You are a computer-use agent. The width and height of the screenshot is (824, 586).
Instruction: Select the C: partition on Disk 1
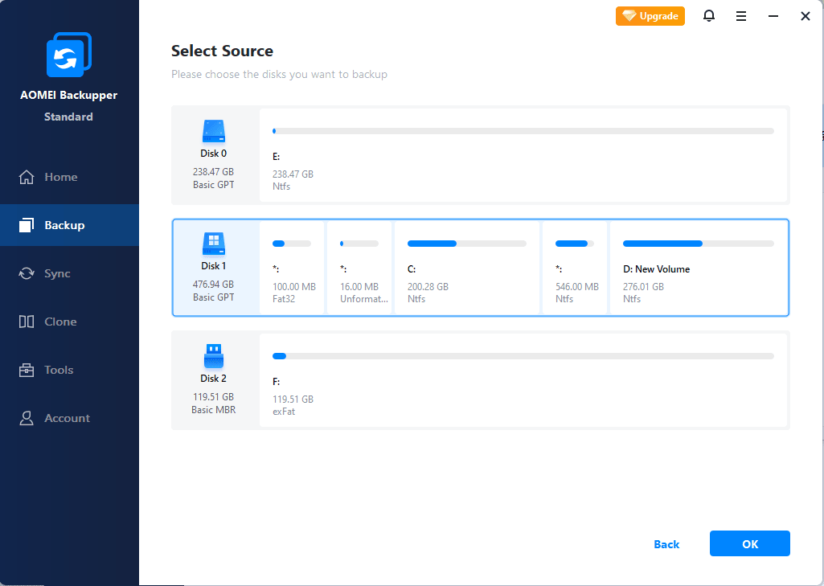click(467, 267)
